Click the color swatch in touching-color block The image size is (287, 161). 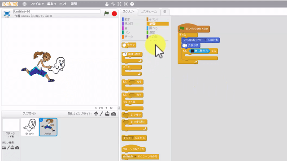pos(192,51)
